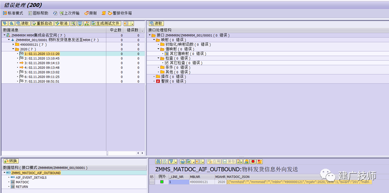Click 读取 in interface processing structure pane

click(x=156, y=23)
